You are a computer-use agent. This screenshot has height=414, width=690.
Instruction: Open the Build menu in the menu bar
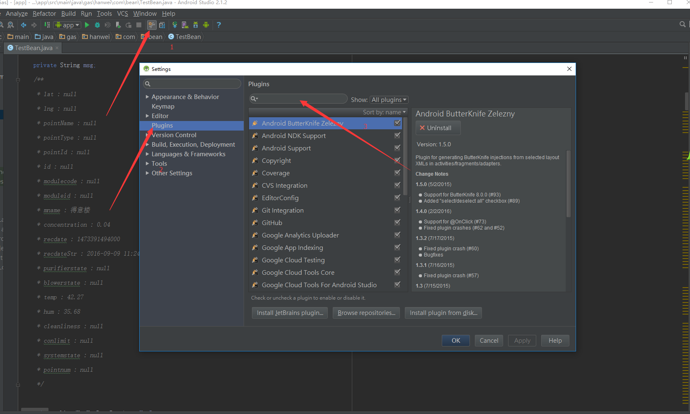point(68,14)
